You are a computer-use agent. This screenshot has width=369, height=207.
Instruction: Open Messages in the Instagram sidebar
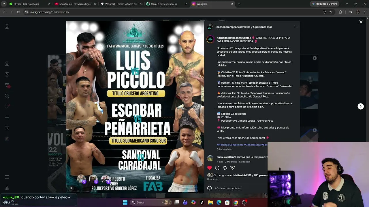pyautogui.click(x=7, y=85)
